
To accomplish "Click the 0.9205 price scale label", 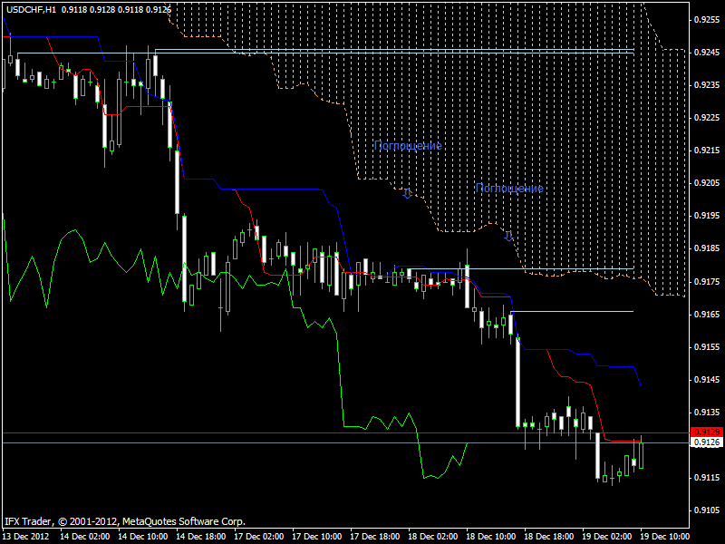I will point(706,182).
